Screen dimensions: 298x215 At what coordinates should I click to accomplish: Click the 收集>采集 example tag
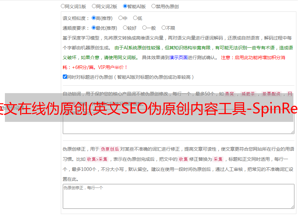[97, 159]
